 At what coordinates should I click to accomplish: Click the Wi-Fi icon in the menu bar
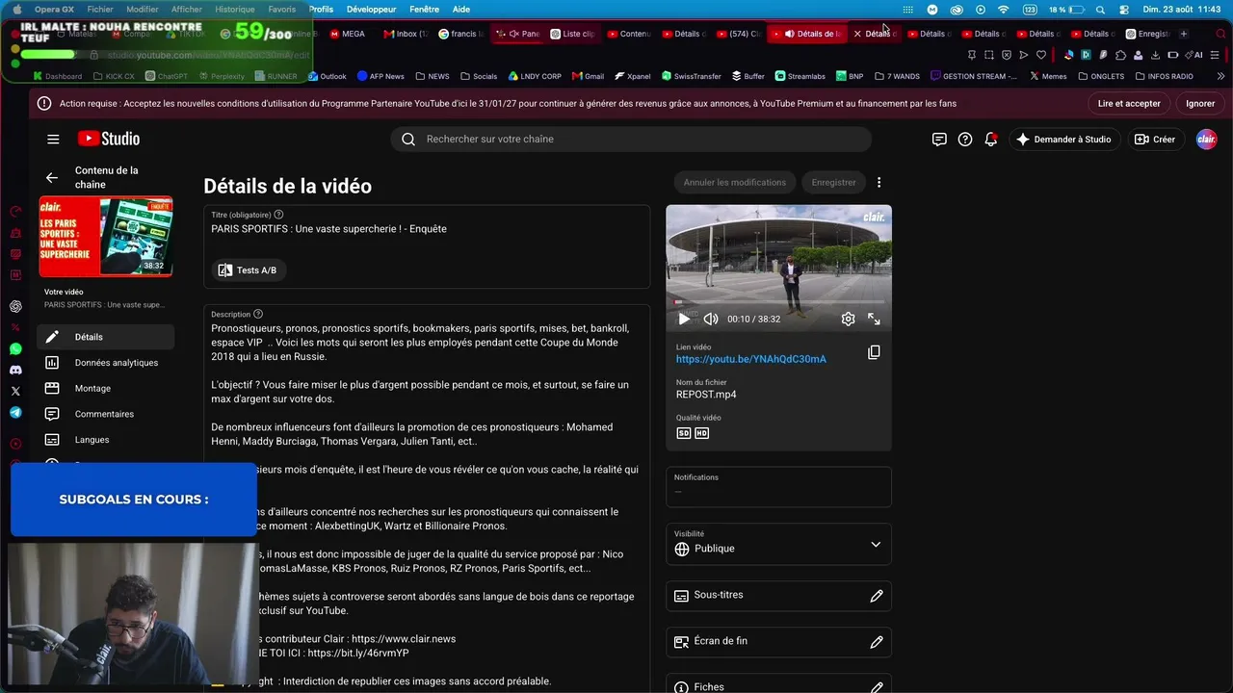click(1004, 10)
